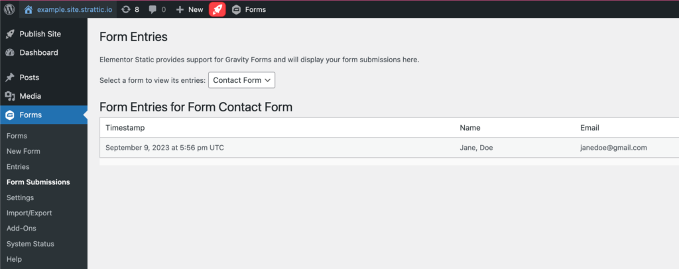Viewport: 679px width, 269px height.
Task: Click the red rocket publish icon
Action: (217, 9)
